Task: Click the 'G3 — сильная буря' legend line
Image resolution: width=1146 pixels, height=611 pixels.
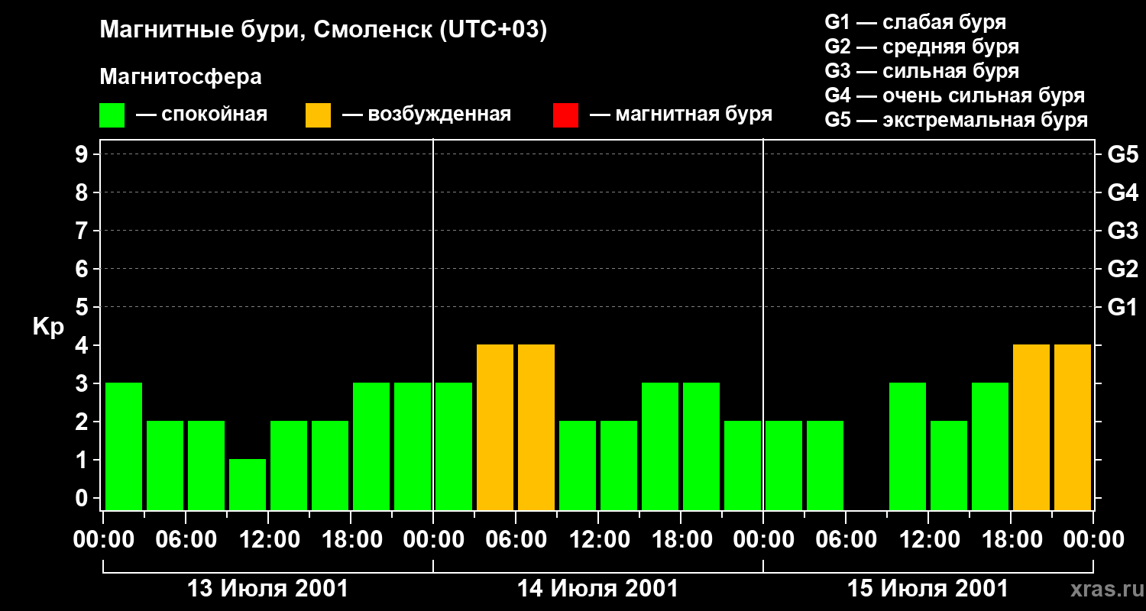Action: pos(921,71)
